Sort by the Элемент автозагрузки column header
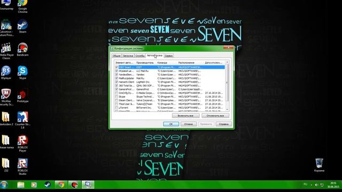Image resolution: width=342 pixels, height=192 pixels. pyautogui.click(x=125, y=63)
